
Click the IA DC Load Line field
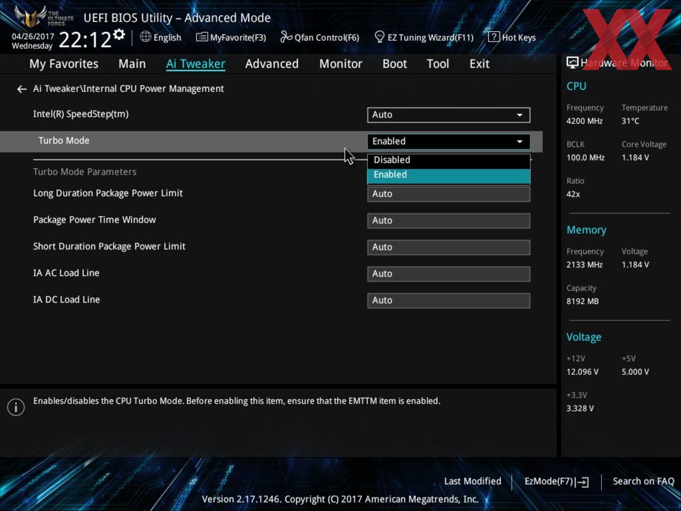click(x=449, y=300)
